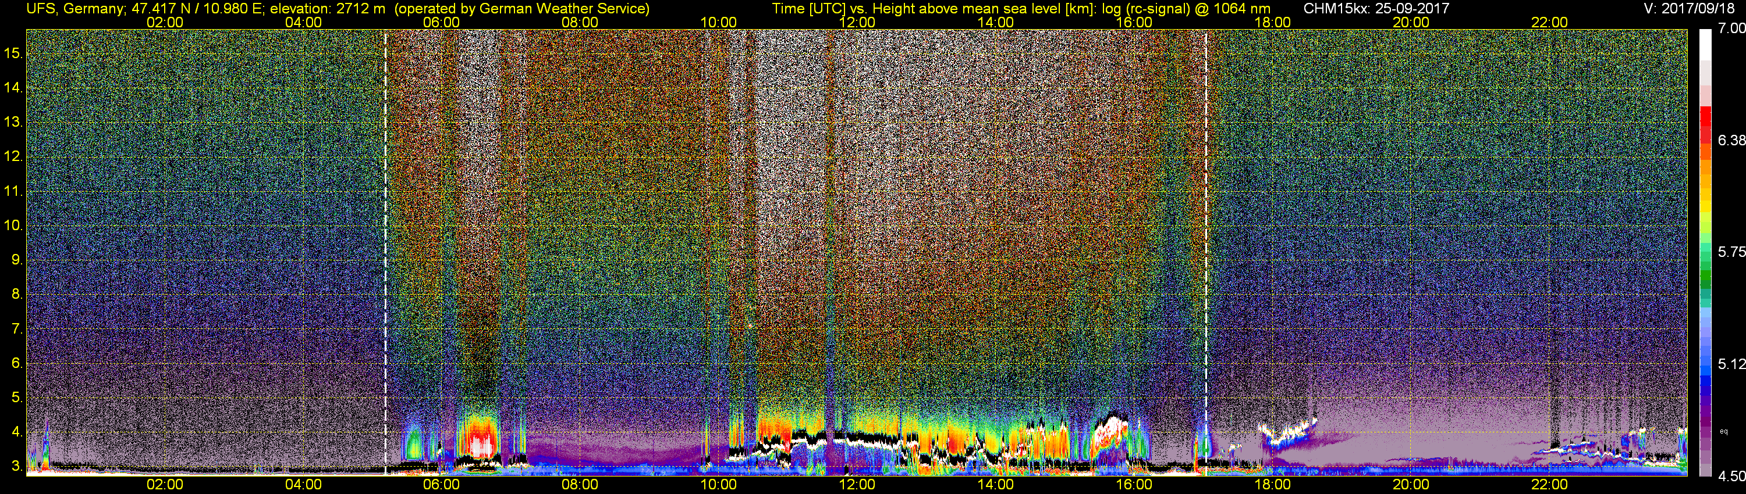Click the bottom axis '06:00' time label

click(x=441, y=485)
